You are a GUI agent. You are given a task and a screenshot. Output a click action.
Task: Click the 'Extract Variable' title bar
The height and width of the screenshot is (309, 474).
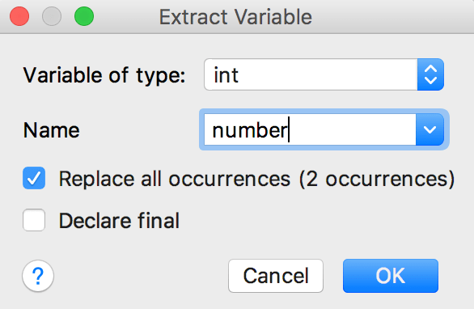235,17
